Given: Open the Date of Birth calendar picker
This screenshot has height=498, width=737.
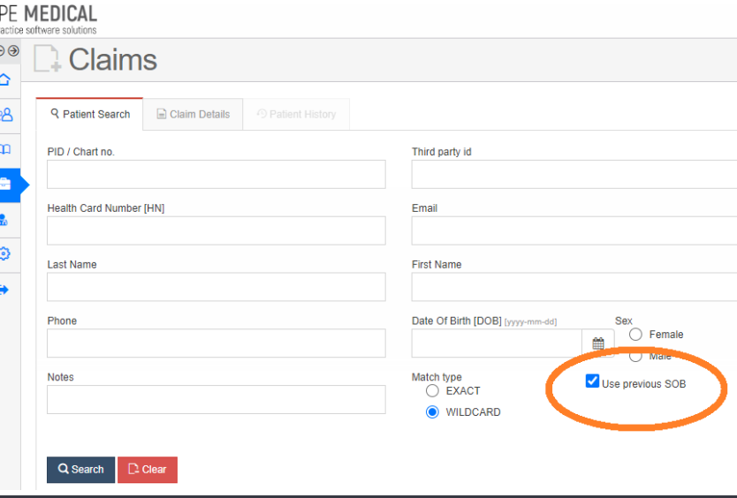Looking at the screenshot, I should pyautogui.click(x=598, y=343).
